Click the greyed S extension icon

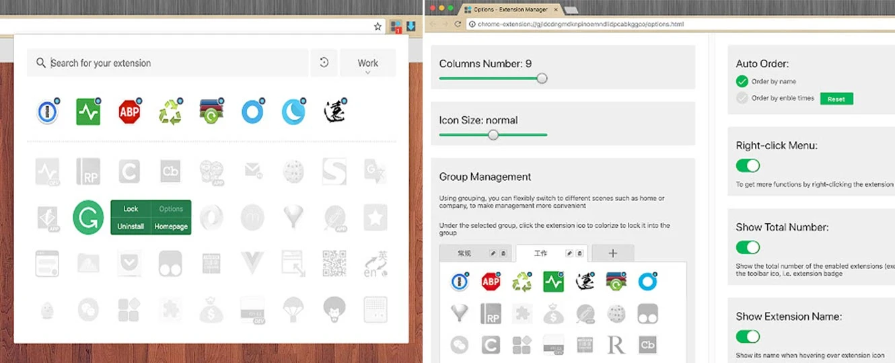click(x=334, y=171)
